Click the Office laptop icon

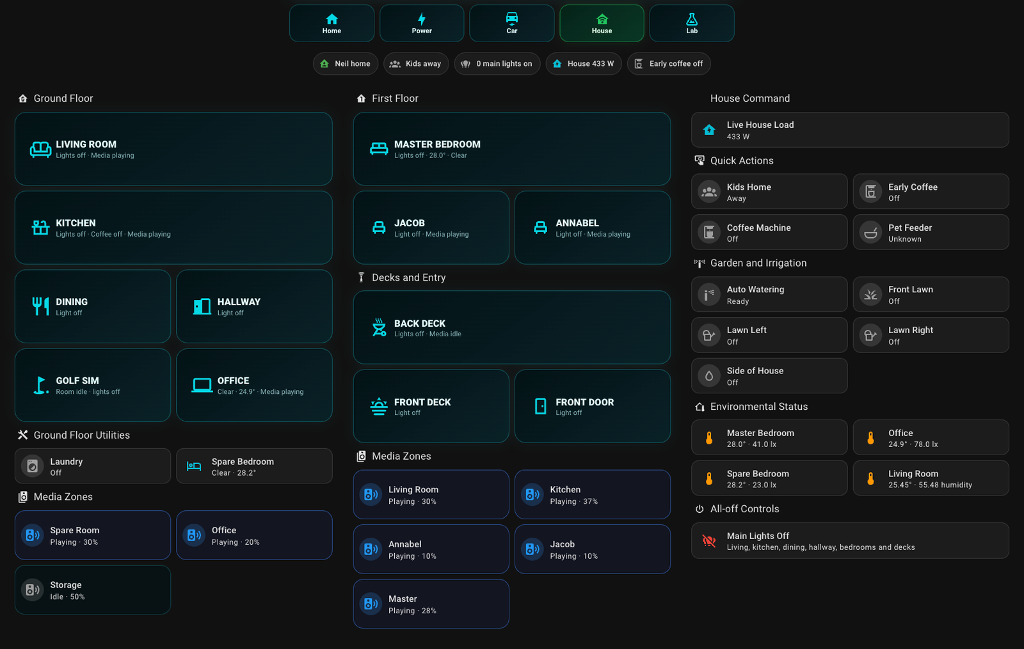pyautogui.click(x=202, y=385)
